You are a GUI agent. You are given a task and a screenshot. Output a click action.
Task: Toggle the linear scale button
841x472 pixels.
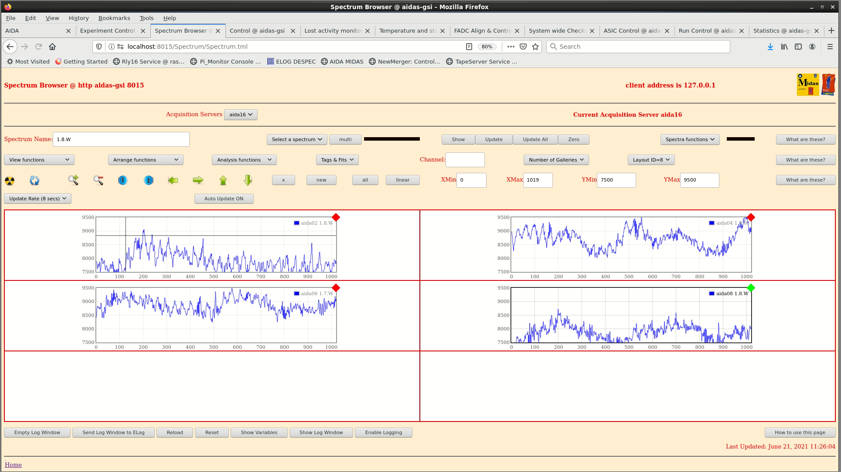click(x=402, y=180)
